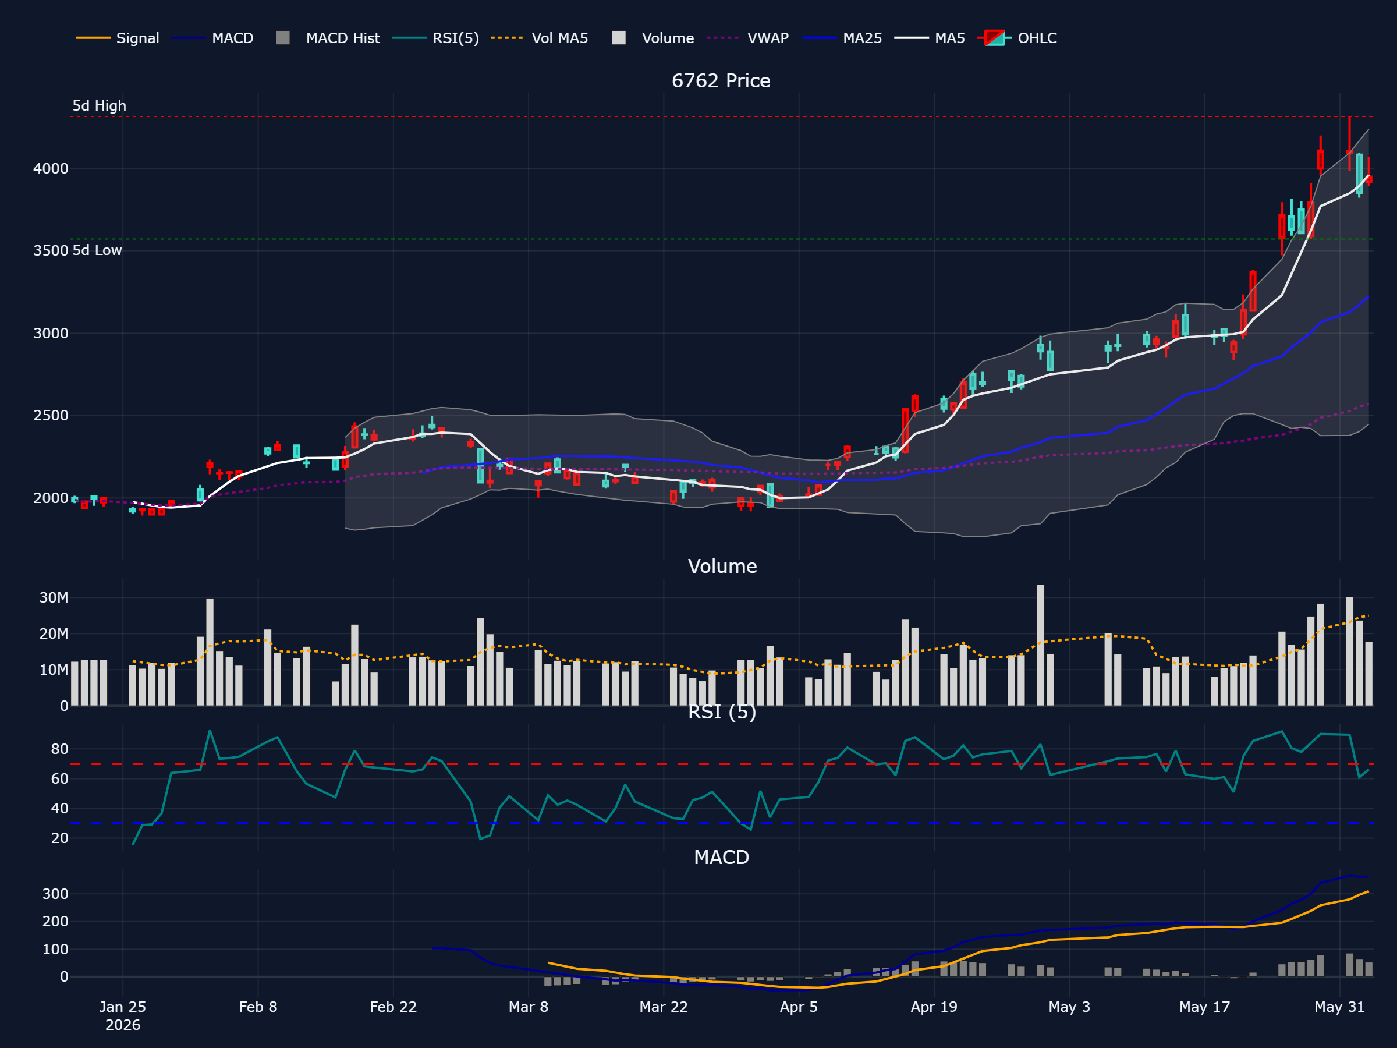Toggle the Volume legend entry
Viewport: 1397px width, 1048px height.
tap(653, 38)
